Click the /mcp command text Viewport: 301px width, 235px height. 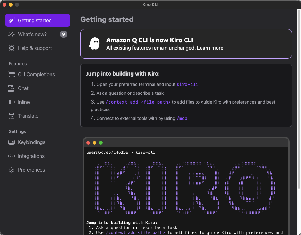[x=182, y=118]
